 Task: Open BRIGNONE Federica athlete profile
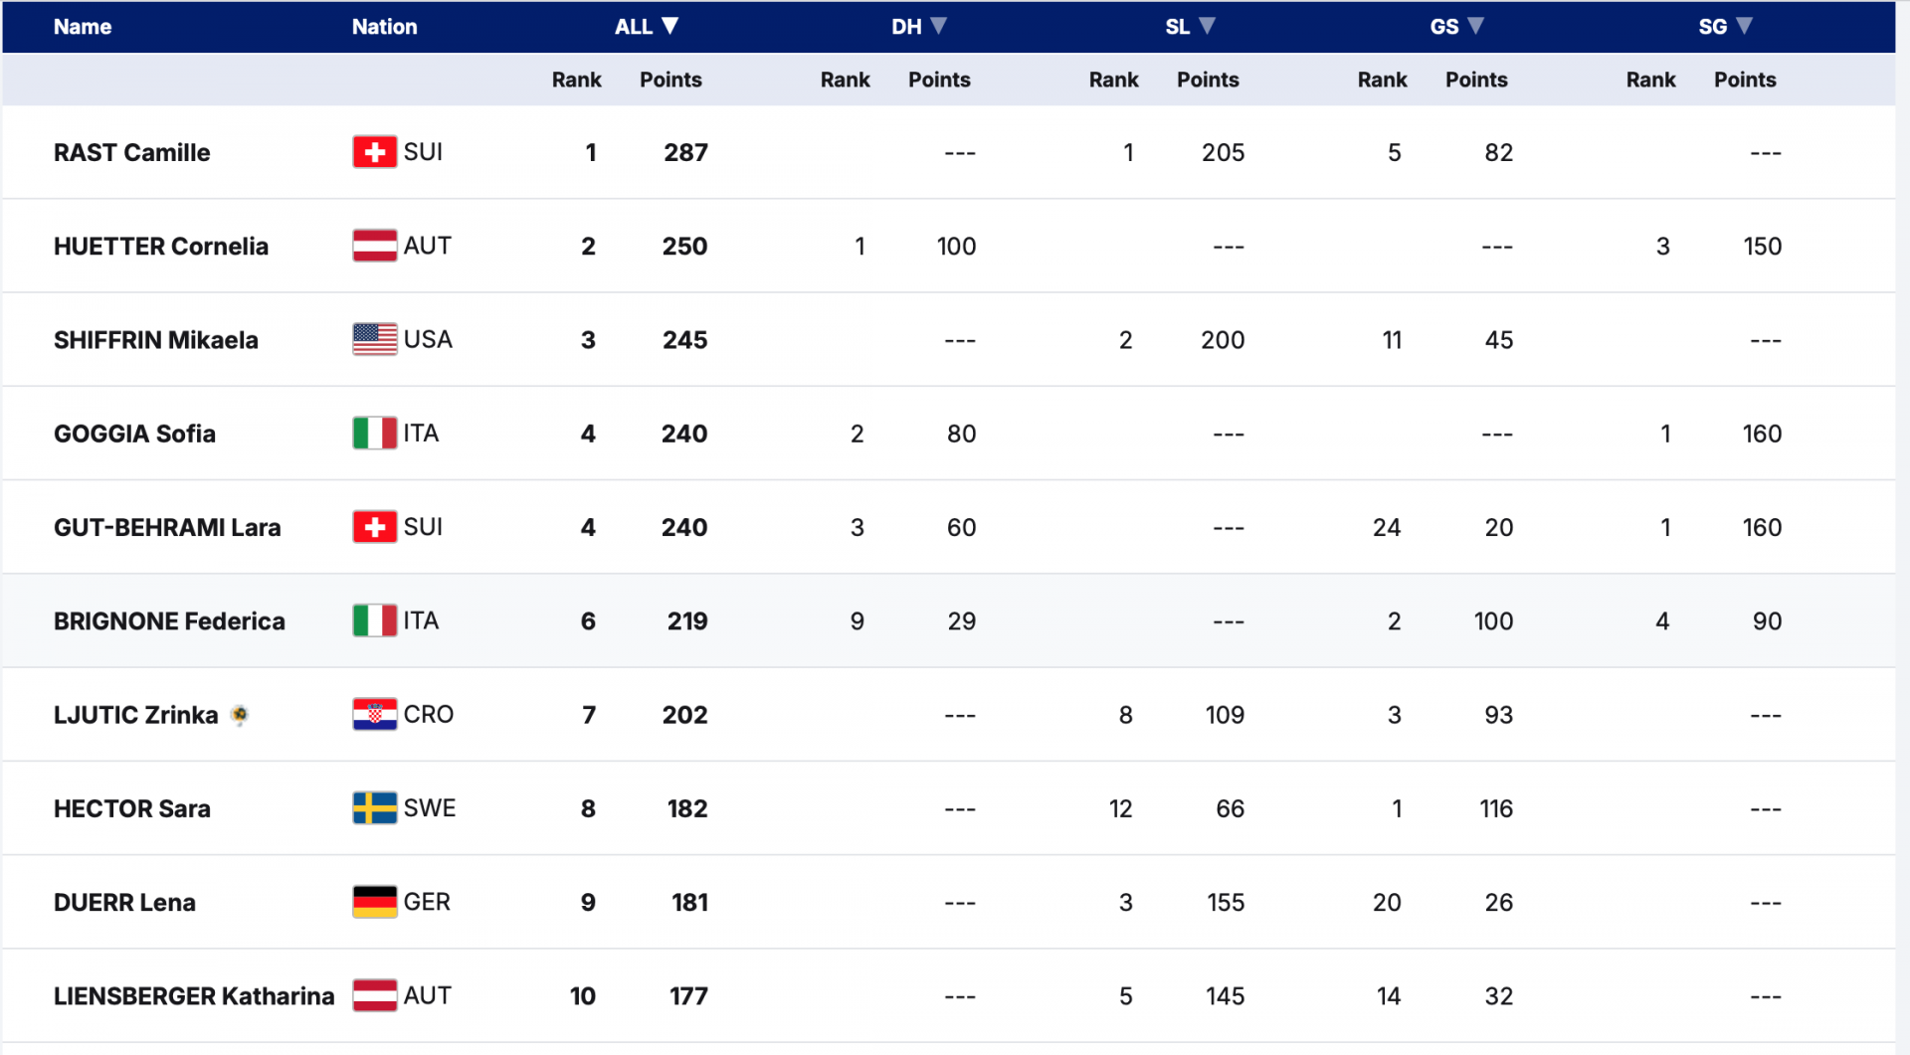tap(169, 621)
